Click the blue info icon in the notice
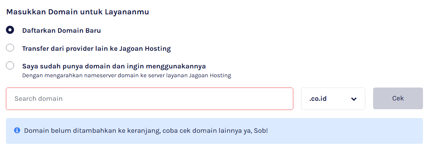The image size is (430, 153). pos(17,131)
